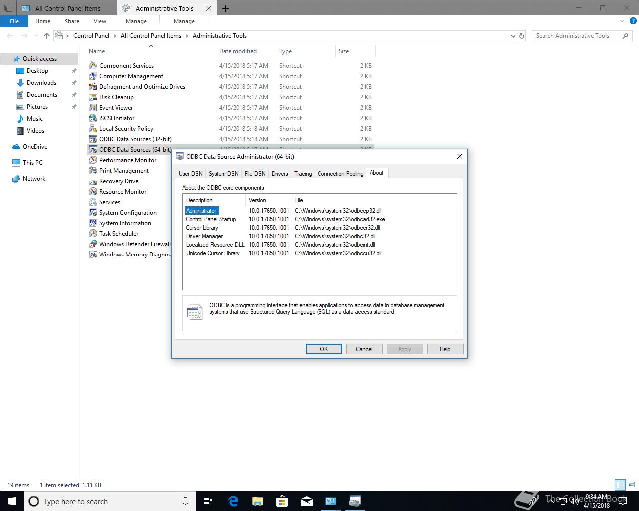Go up one folder level arrow

[47, 36]
